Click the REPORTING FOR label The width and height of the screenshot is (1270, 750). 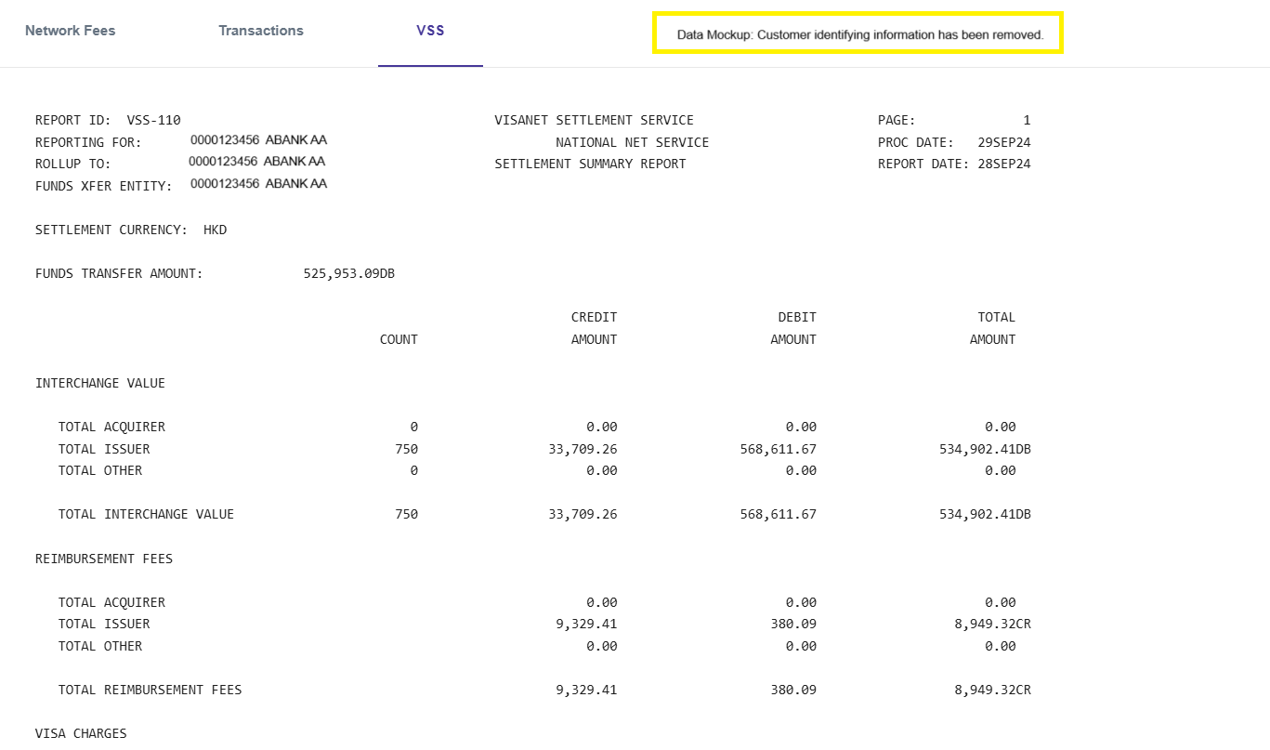88,142
